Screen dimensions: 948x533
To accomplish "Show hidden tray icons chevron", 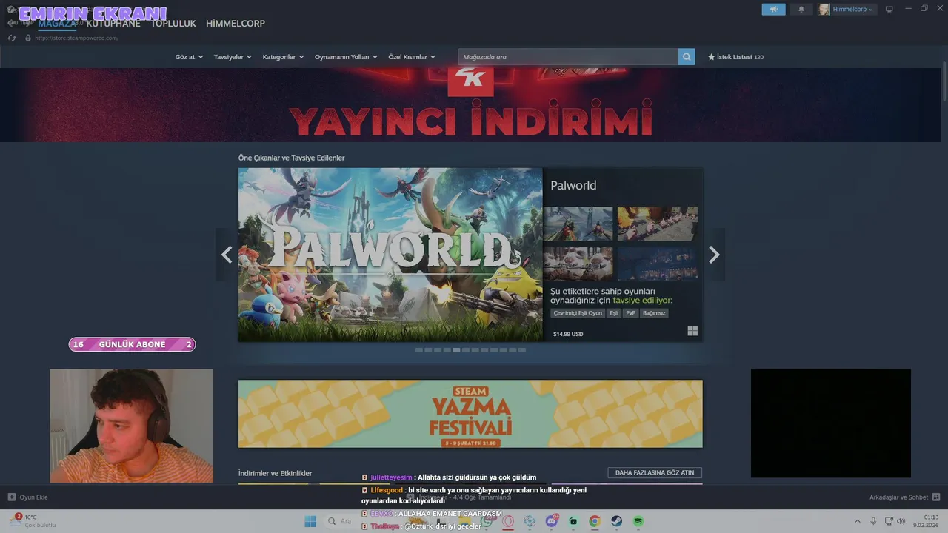I will [858, 521].
